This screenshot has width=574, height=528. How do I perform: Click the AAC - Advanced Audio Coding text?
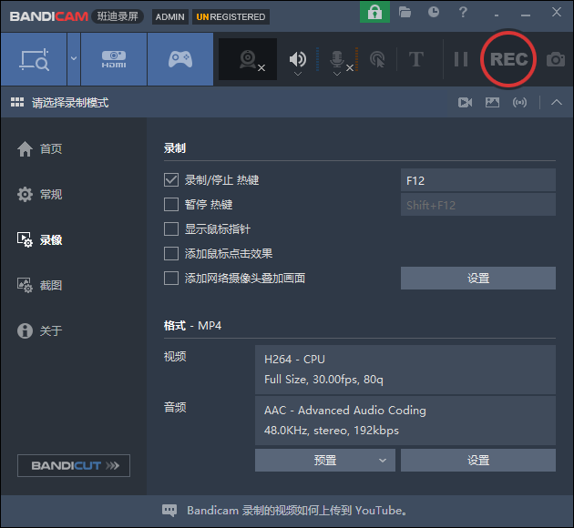coord(344,411)
